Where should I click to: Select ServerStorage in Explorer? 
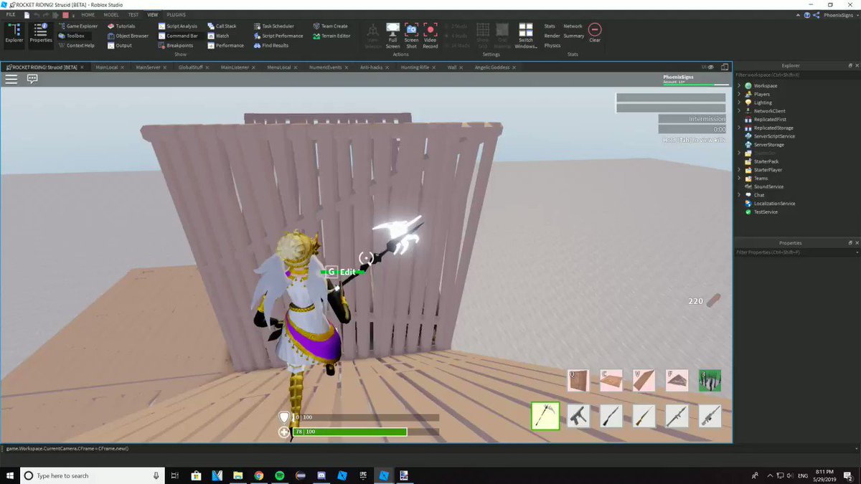768,145
